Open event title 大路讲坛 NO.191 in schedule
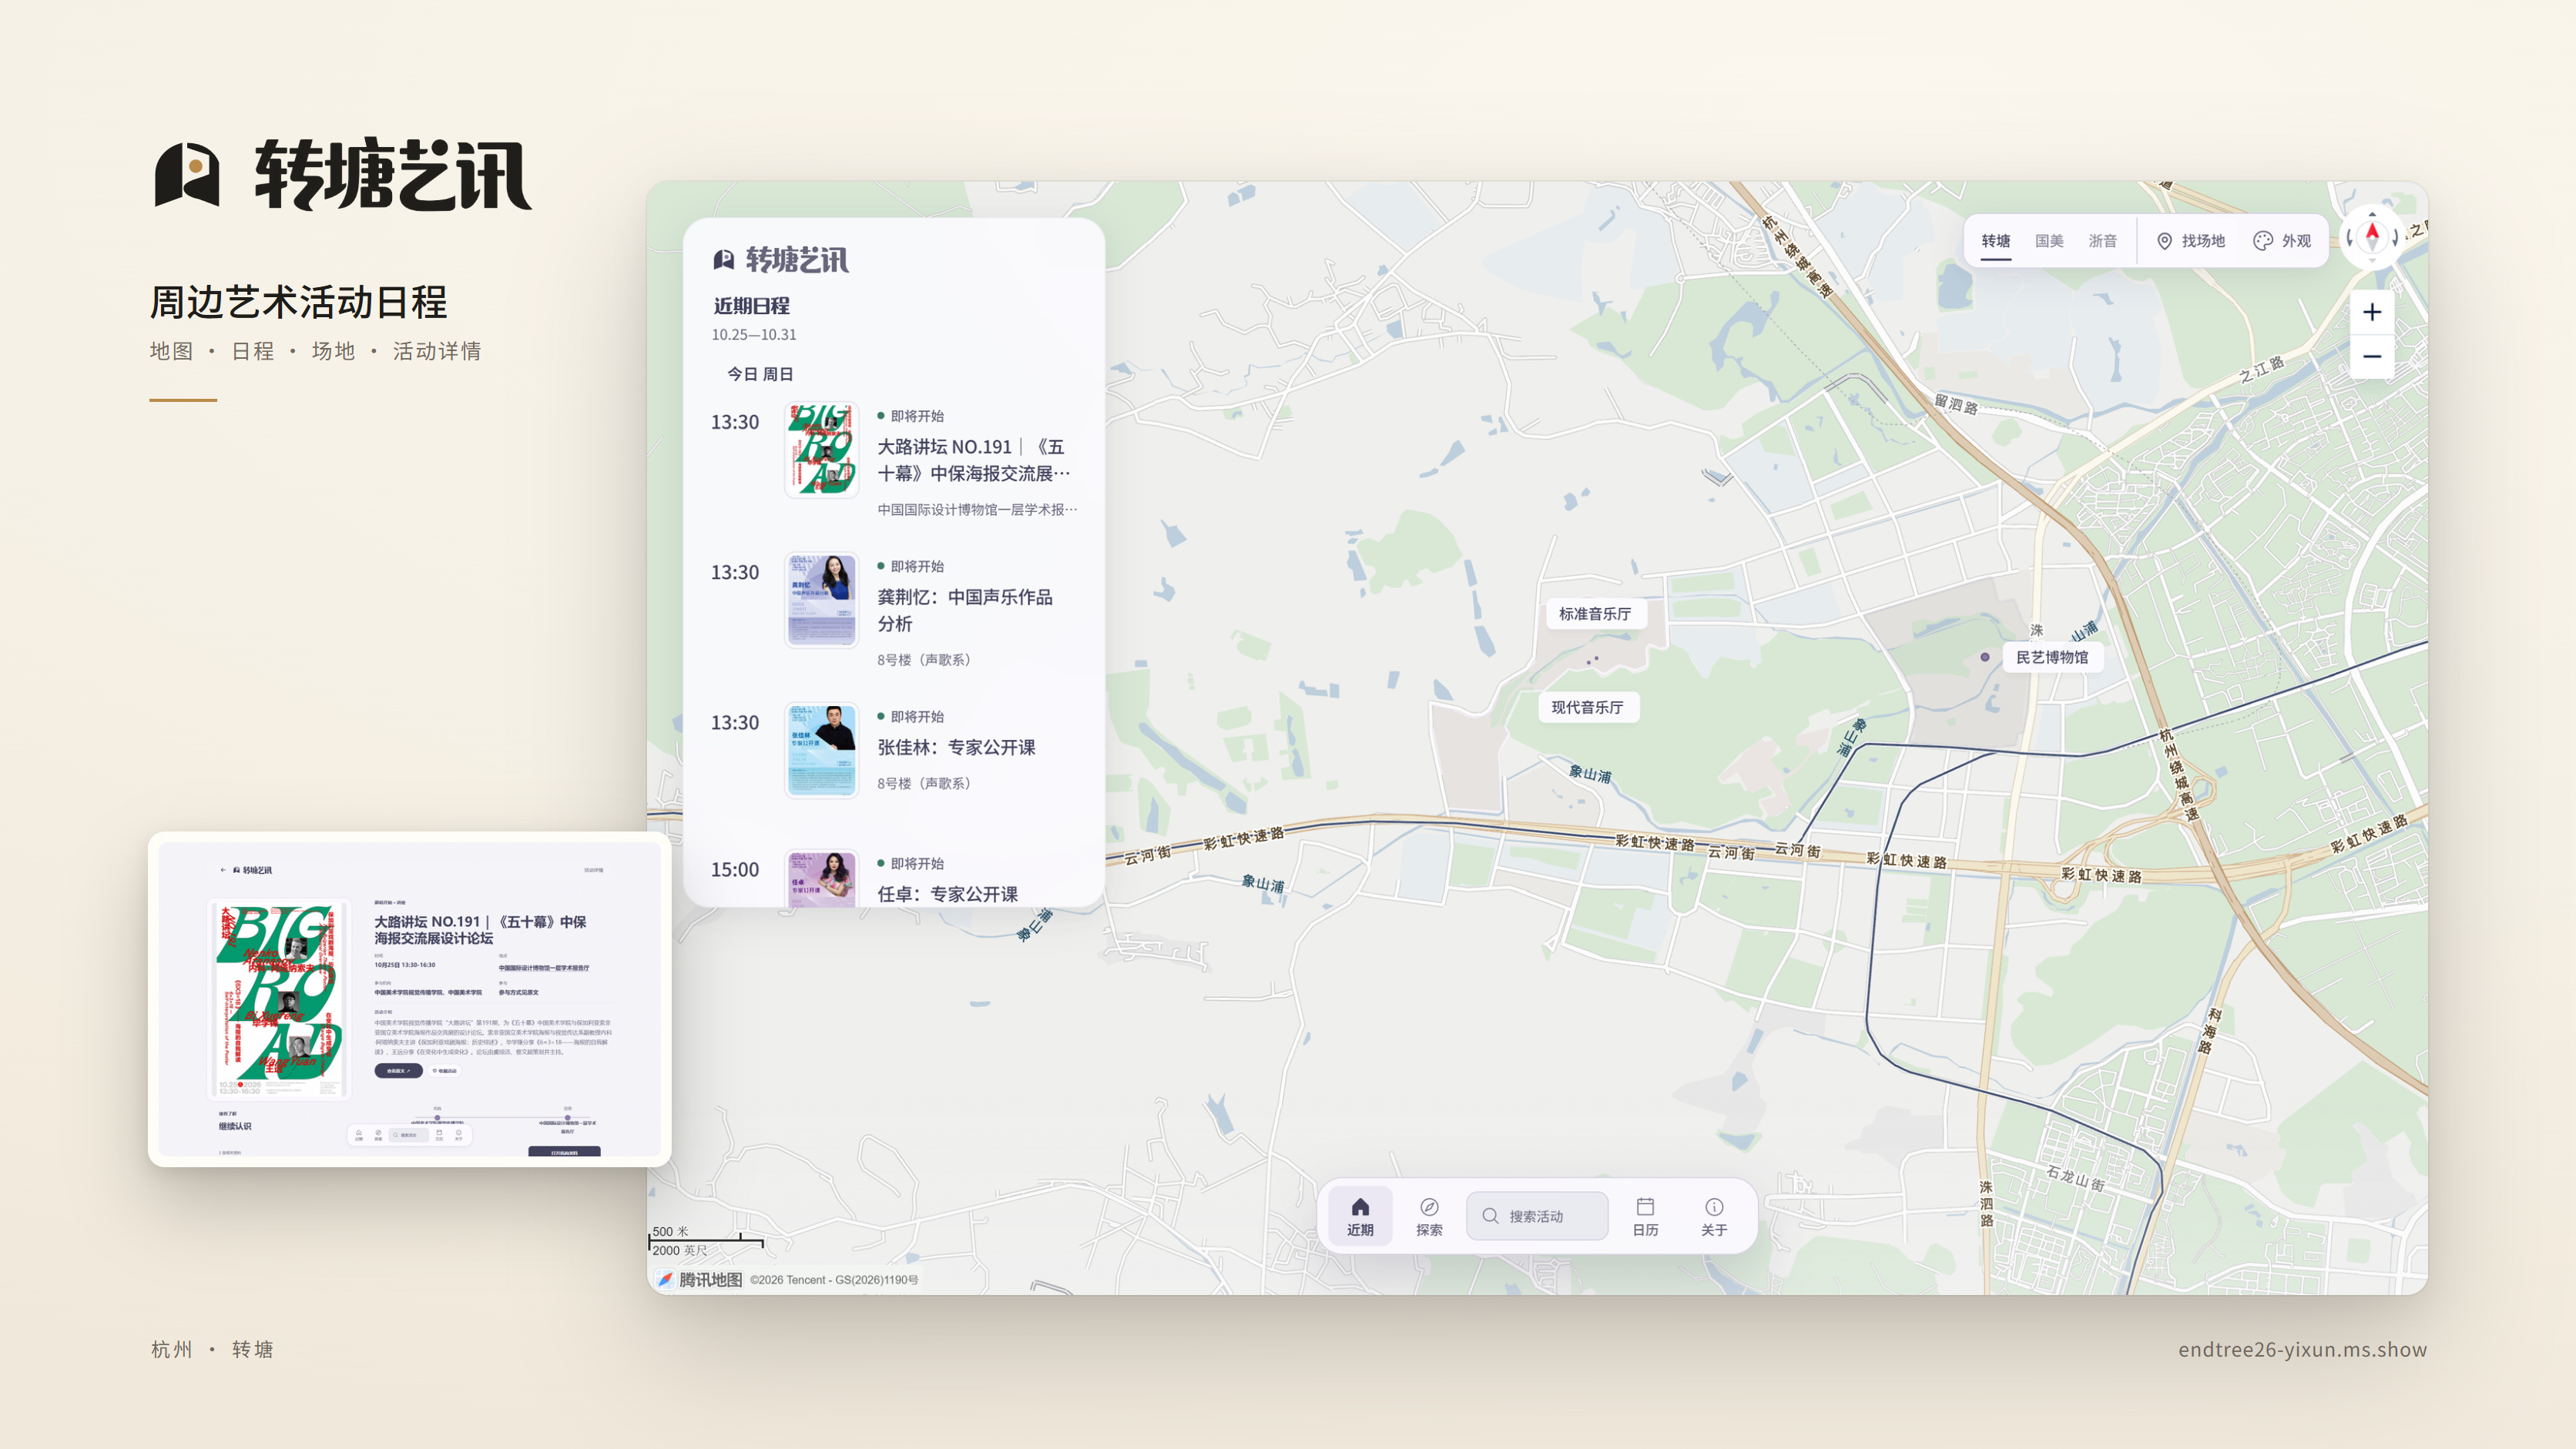The height and width of the screenshot is (1449, 2576). [973, 460]
